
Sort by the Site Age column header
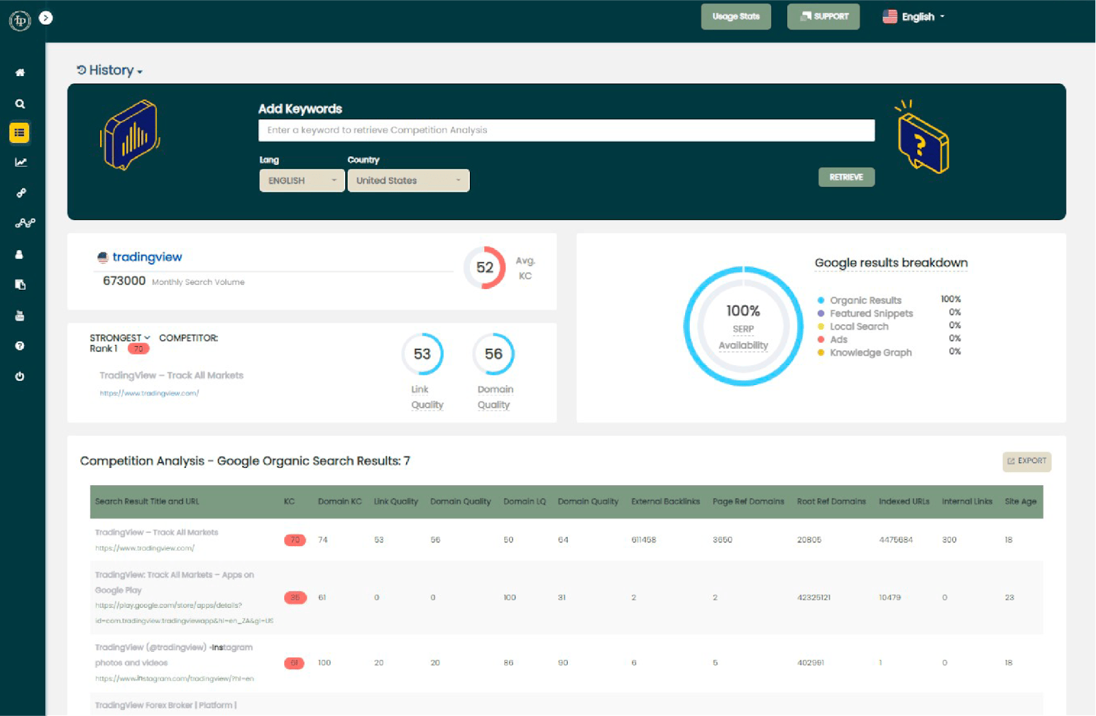1020,502
